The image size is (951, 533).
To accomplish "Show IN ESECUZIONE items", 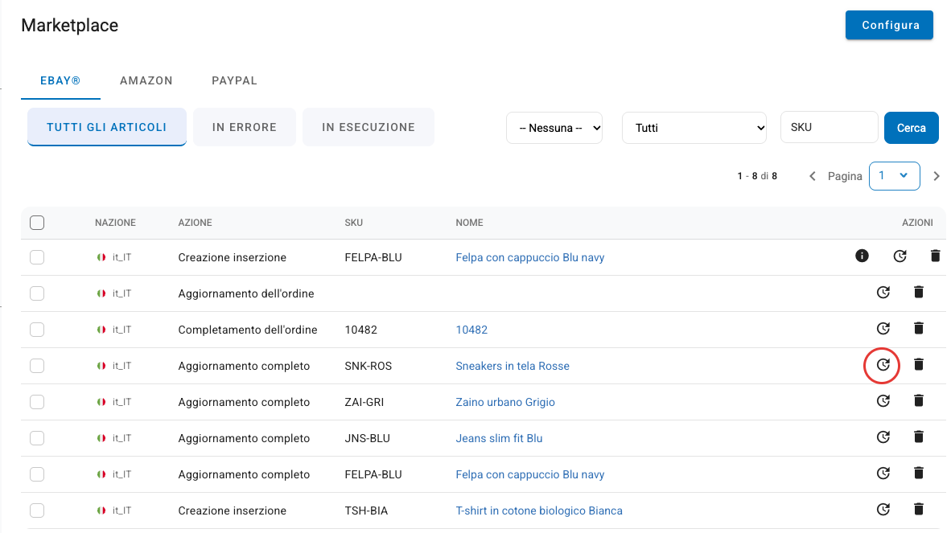I will pos(368,127).
